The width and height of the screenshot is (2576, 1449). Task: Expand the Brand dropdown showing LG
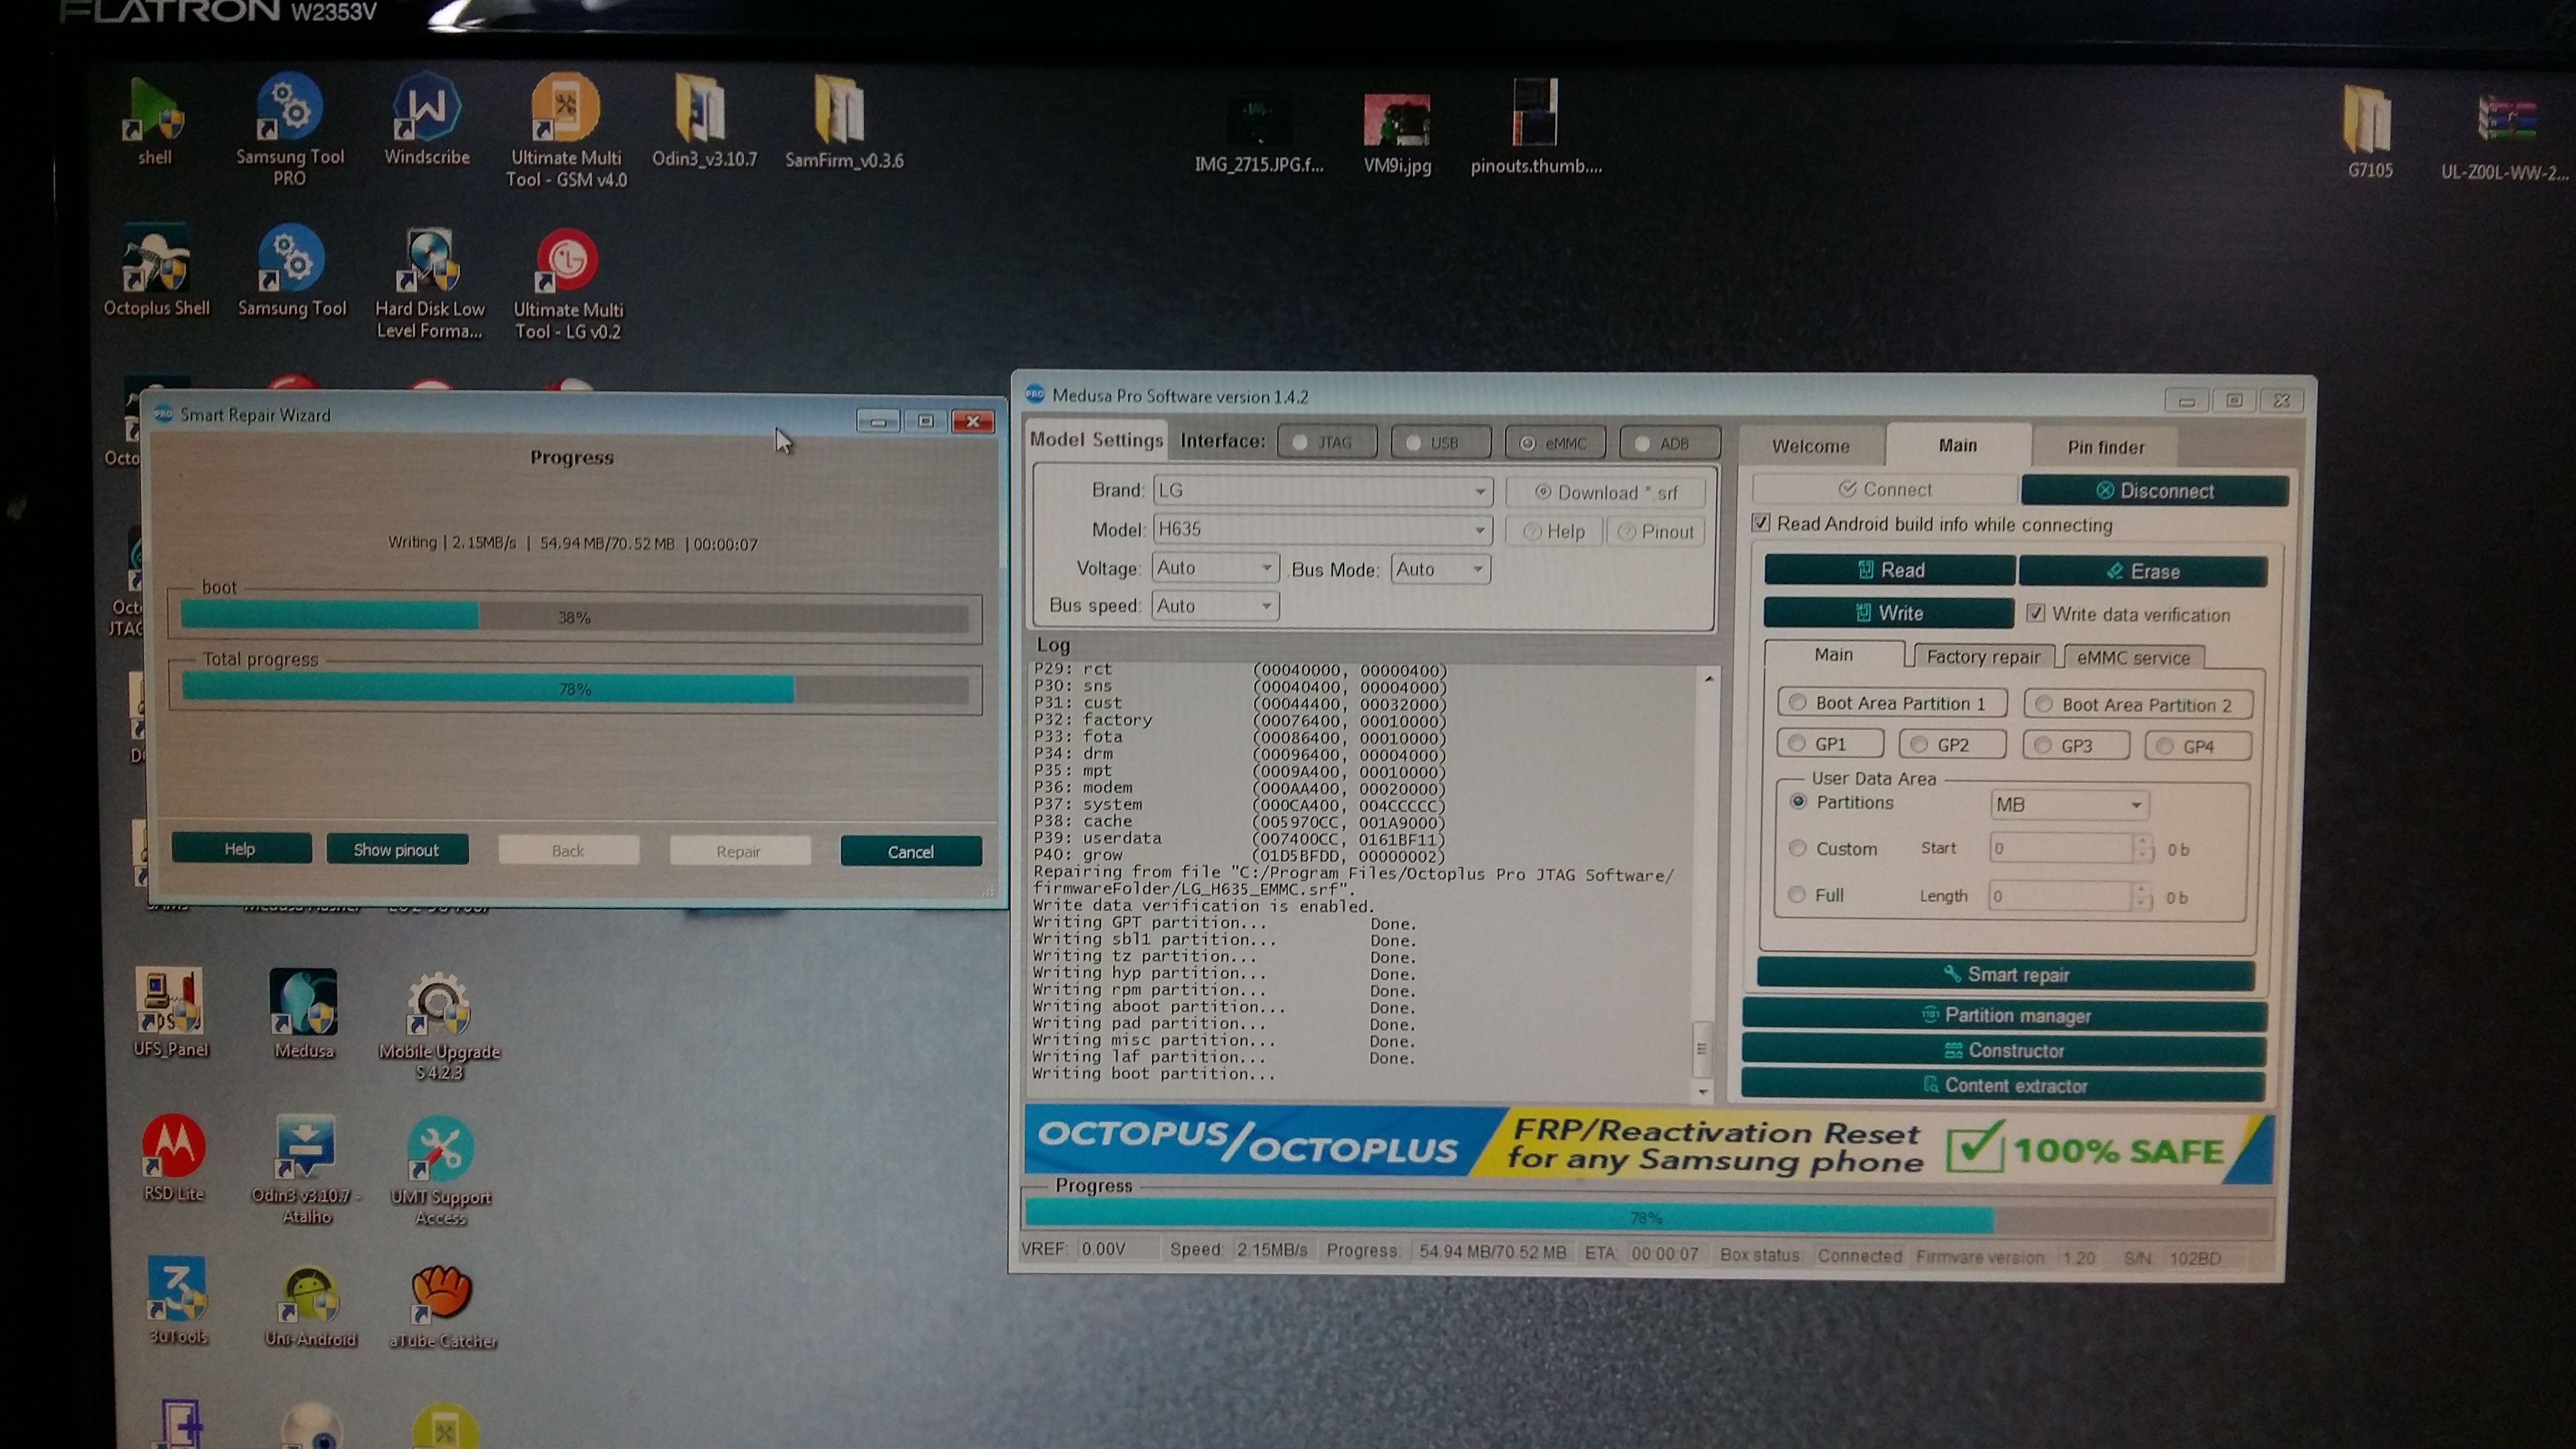coord(1322,491)
